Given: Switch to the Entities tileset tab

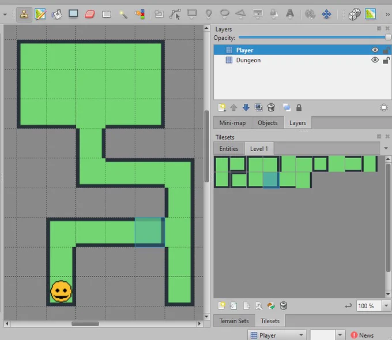Looking at the screenshot, I should point(229,149).
